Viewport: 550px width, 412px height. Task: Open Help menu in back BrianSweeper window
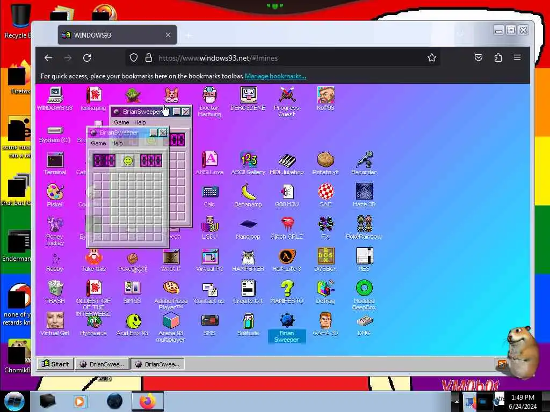coord(140,122)
